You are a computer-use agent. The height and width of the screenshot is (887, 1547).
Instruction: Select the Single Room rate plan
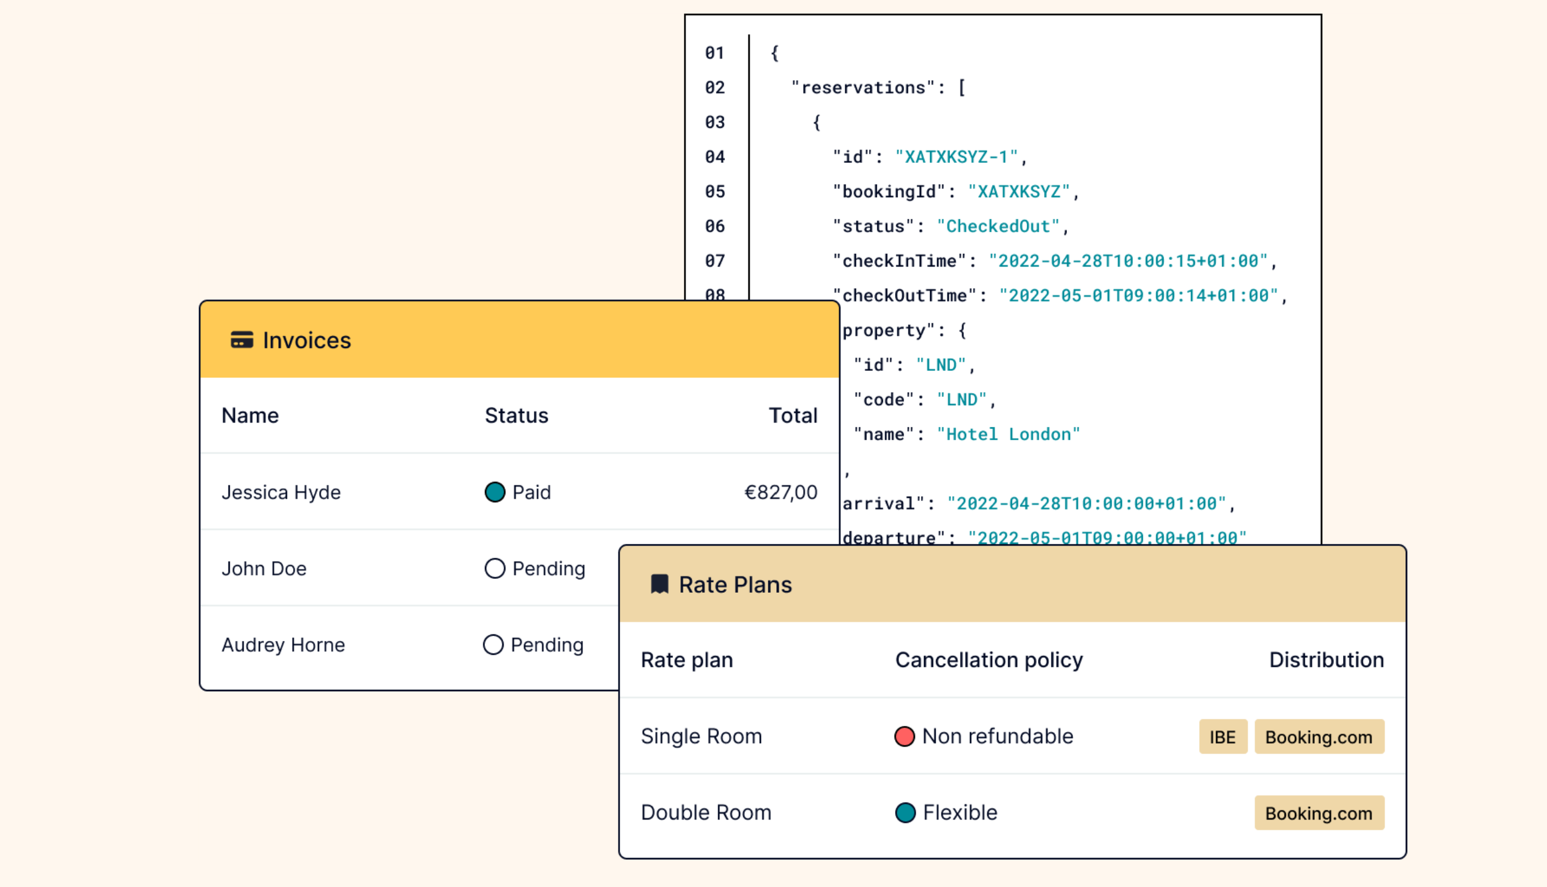click(701, 736)
